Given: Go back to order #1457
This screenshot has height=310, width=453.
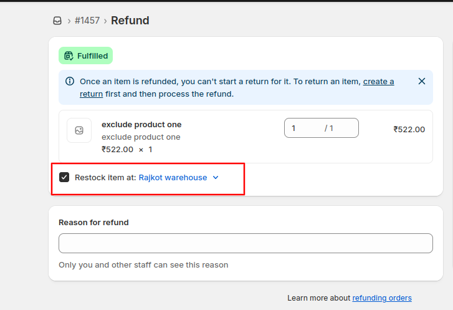Looking at the screenshot, I should coord(87,21).
